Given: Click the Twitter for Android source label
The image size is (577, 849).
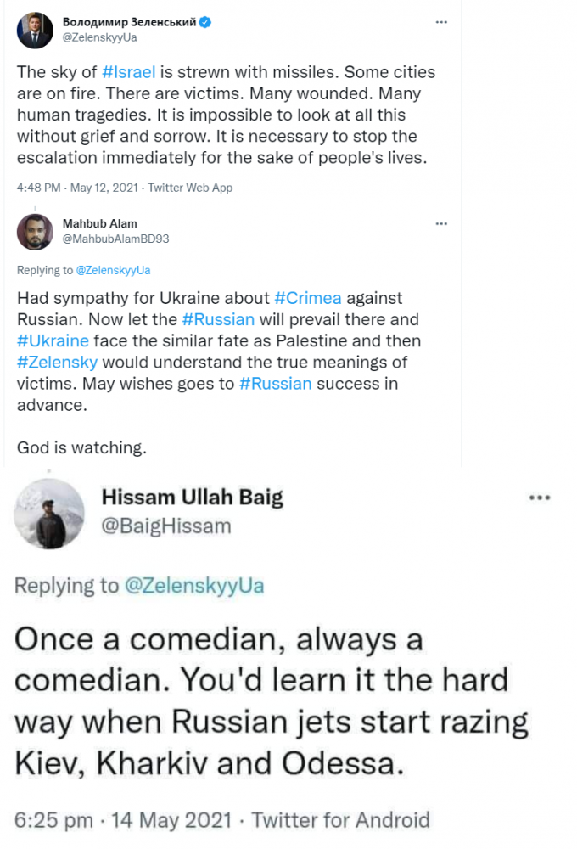Looking at the screenshot, I should [x=340, y=820].
